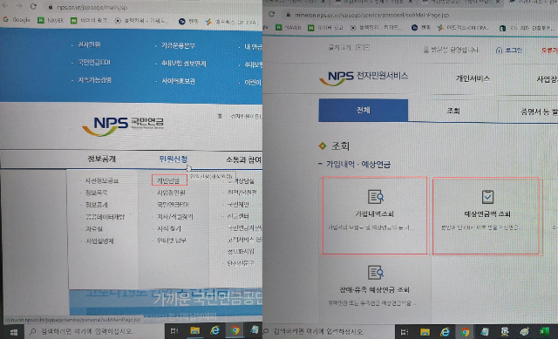Click the Windows Start button on left taskbar
Screen dimensions: 558x339
tap(14, 332)
